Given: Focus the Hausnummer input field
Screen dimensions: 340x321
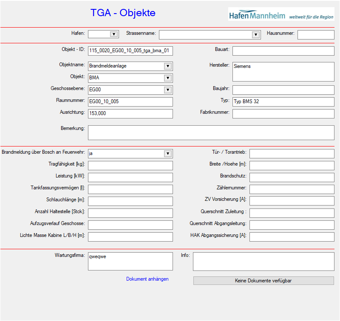Looking at the screenshot, I should pos(316,35).
